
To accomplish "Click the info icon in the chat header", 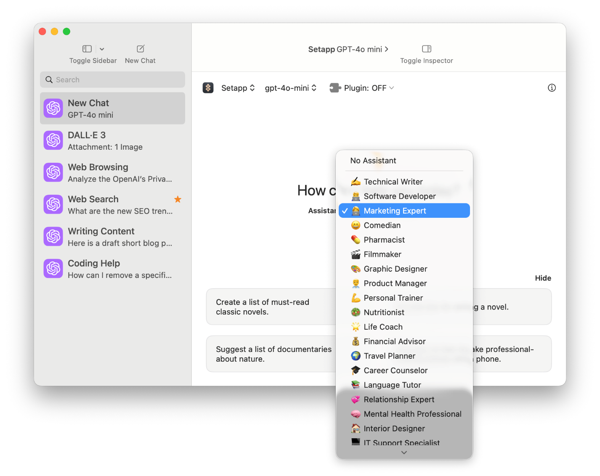I will coord(552,88).
